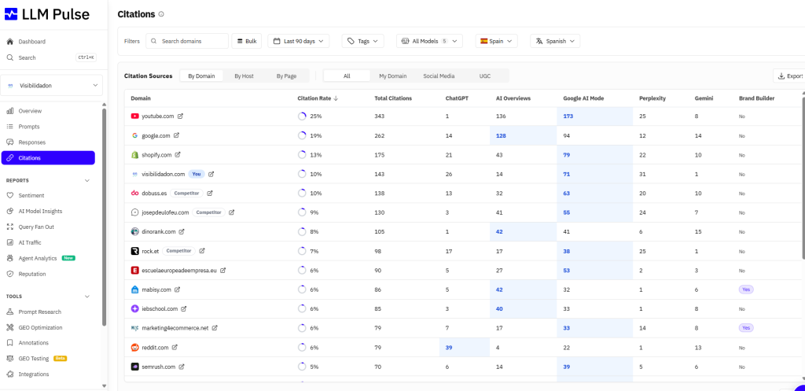805x391 pixels.
Task: Switch to the By Domain tab
Action: tap(200, 76)
